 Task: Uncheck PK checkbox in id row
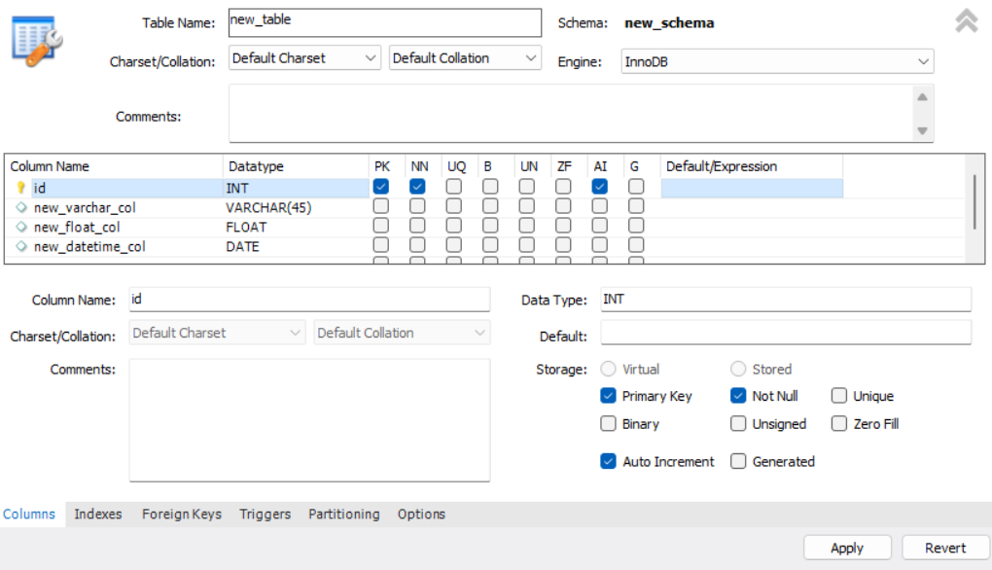tap(381, 187)
